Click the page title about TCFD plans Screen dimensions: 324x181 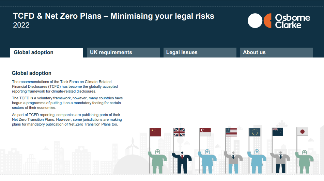point(114,16)
